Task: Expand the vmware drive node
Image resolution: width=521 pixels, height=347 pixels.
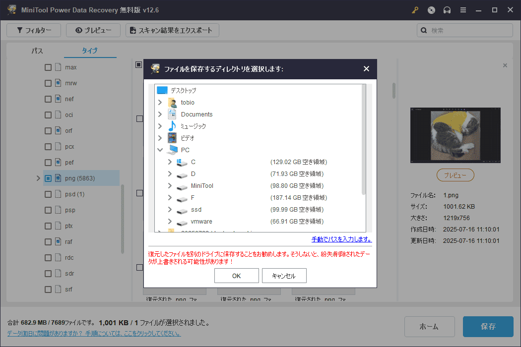Action: (170, 221)
